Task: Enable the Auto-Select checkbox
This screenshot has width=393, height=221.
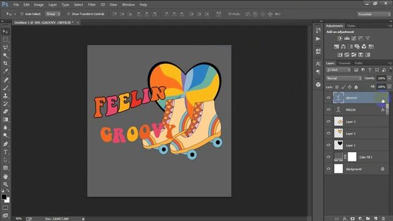Action: click(x=22, y=14)
